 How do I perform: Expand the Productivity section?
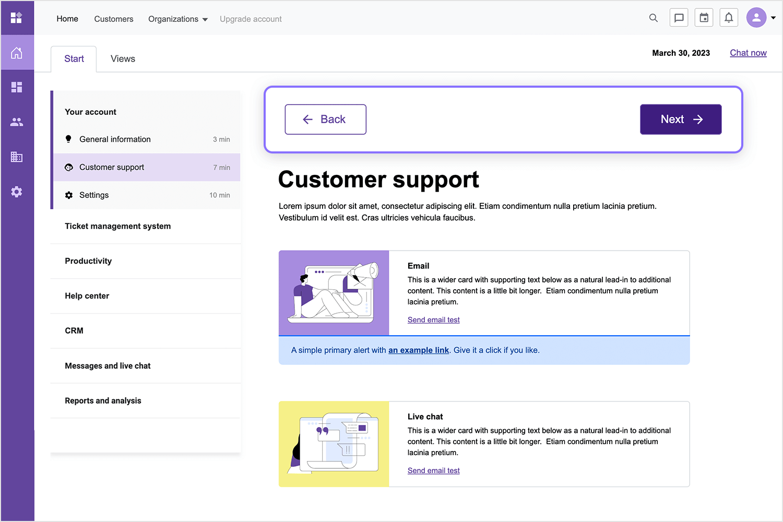click(x=146, y=261)
